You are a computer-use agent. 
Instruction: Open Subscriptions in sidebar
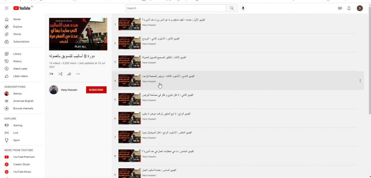(x=21, y=42)
